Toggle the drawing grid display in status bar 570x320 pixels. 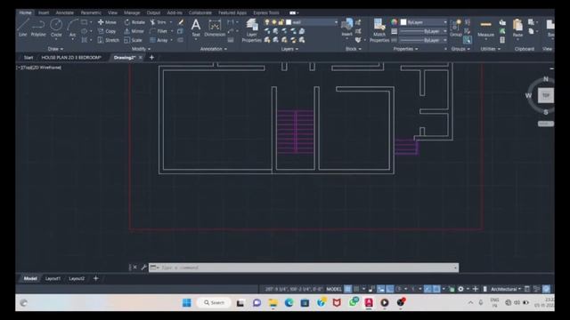(x=348, y=289)
